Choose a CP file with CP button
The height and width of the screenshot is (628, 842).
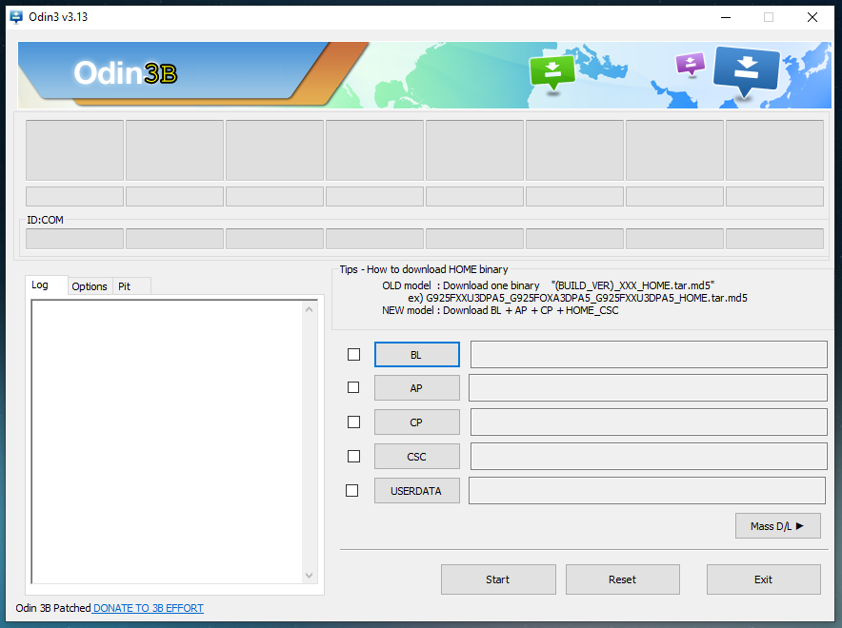416,422
